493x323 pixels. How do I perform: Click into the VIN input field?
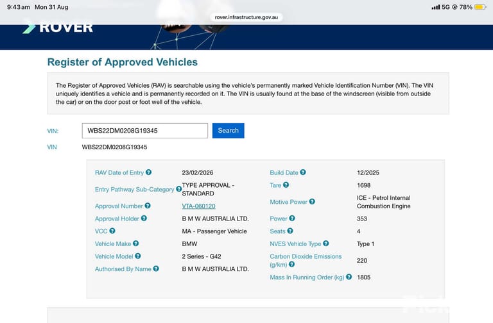point(145,131)
